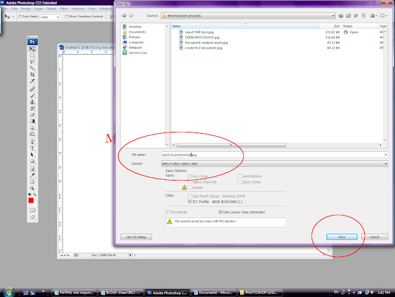Select the Blur tool
The height and width of the screenshot is (297, 395).
point(32,128)
